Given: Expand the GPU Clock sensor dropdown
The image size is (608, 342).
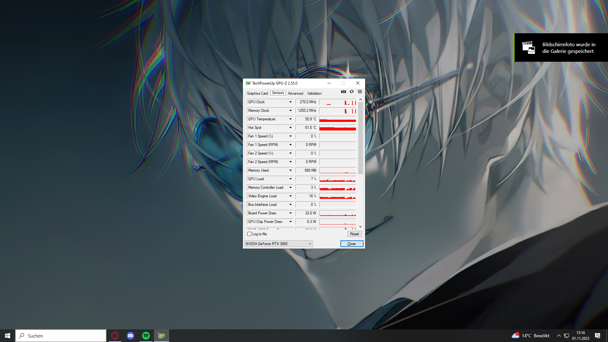Looking at the screenshot, I should (290, 102).
